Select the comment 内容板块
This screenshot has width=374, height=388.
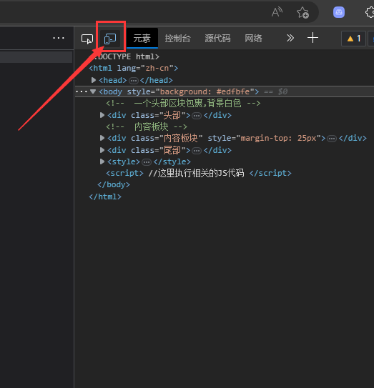[x=147, y=126]
